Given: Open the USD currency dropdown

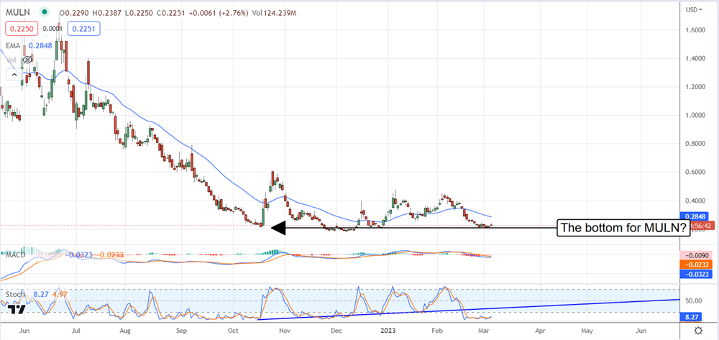Looking at the screenshot, I should pos(694,9).
